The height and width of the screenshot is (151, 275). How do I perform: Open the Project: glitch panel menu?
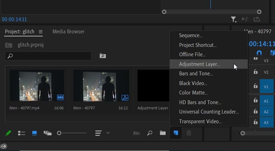click(41, 32)
